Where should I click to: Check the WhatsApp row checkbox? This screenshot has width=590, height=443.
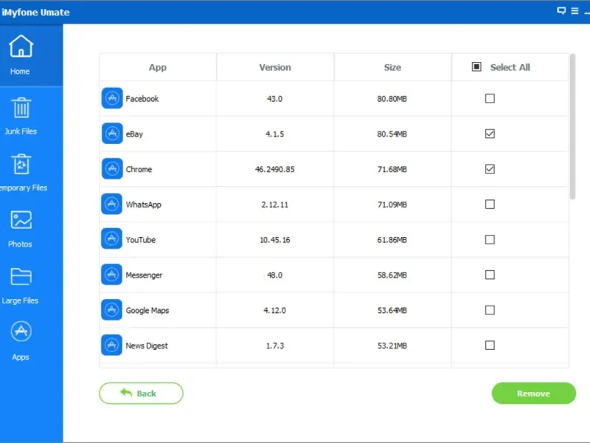click(490, 205)
